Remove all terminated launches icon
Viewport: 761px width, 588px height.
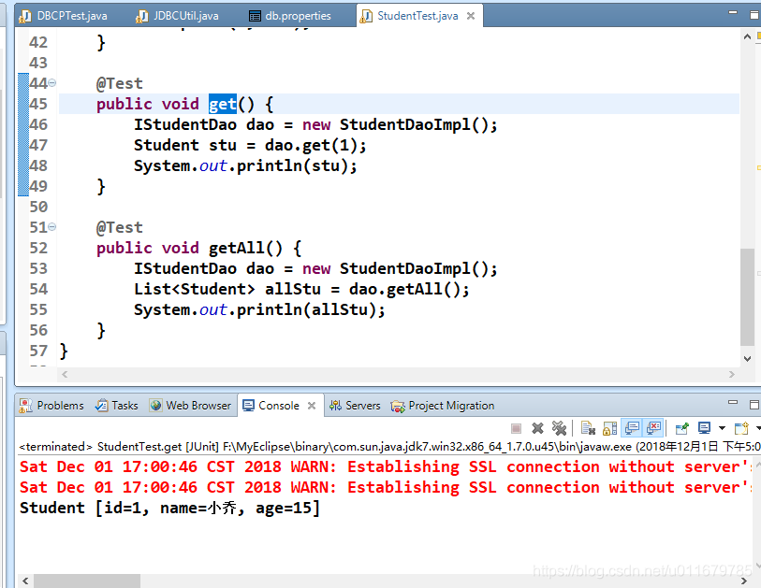tap(559, 428)
